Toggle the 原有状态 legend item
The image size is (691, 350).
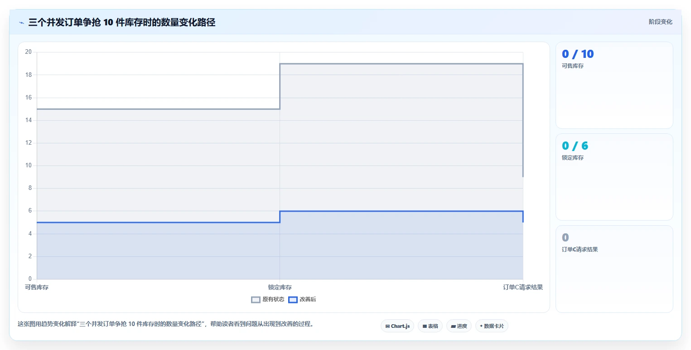click(x=268, y=299)
